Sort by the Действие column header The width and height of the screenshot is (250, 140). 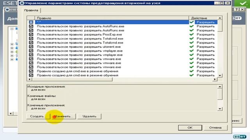pos(203,18)
